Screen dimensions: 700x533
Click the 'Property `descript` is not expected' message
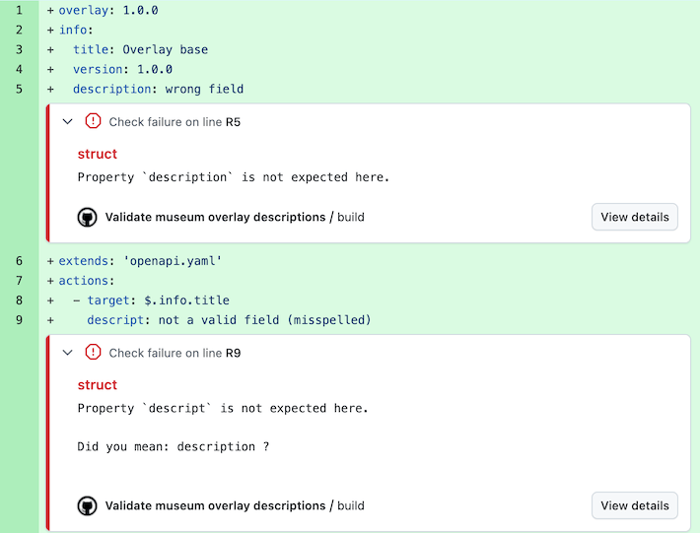[x=223, y=408]
